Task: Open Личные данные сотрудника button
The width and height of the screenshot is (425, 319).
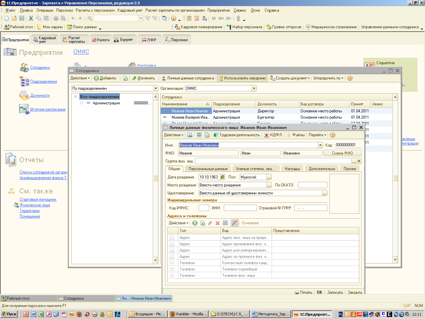Action: pyautogui.click(x=188, y=78)
